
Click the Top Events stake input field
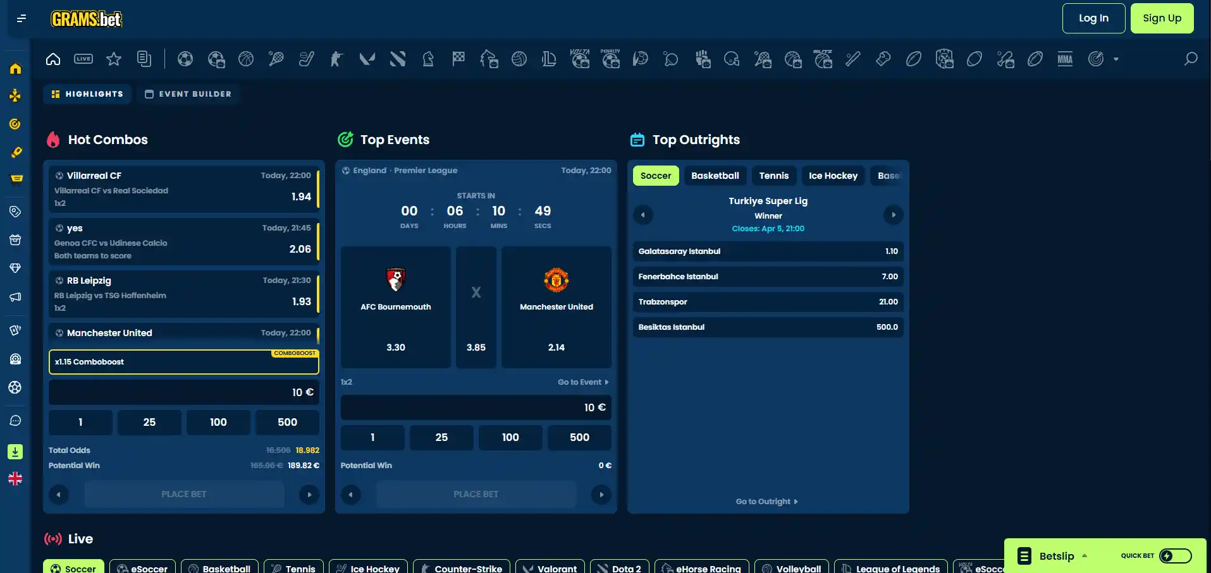[x=476, y=407]
